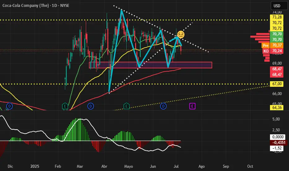Open the USD currency selector
Viewport: 289px width, 171px height.
[x=279, y=6]
